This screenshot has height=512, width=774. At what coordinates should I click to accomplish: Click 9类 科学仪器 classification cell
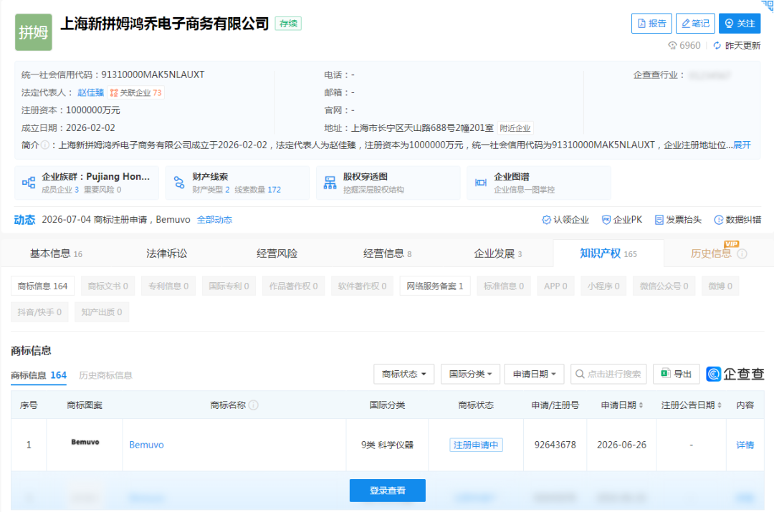(387, 445)
